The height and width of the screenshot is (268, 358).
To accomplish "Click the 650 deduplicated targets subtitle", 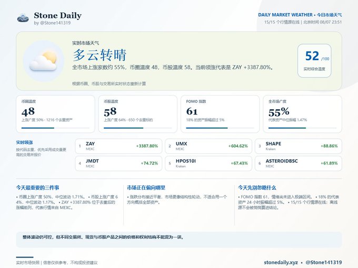I will point(128,120).
